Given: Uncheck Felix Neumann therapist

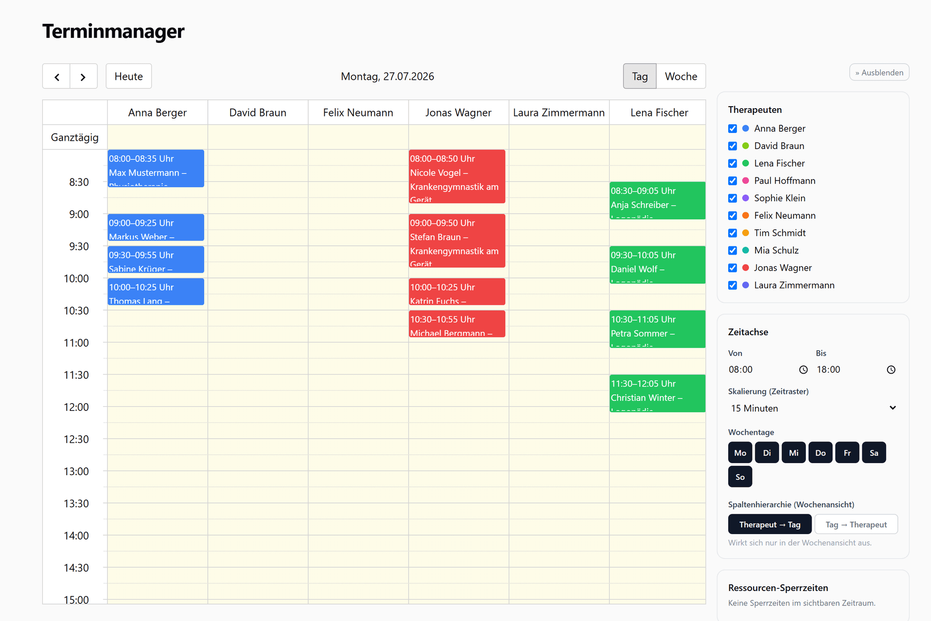Looking at the screenshot, I should click(x=732, y=216).
